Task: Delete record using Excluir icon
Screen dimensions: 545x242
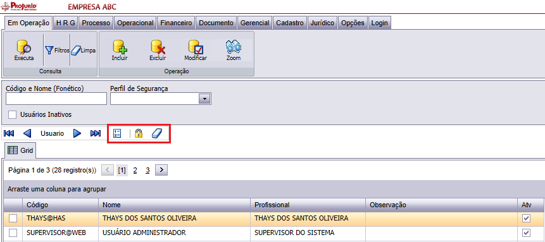Action: pos(158,51)
